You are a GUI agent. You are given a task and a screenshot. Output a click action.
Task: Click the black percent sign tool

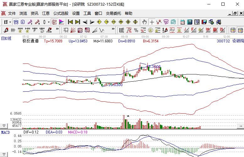[x=136, y=30]
